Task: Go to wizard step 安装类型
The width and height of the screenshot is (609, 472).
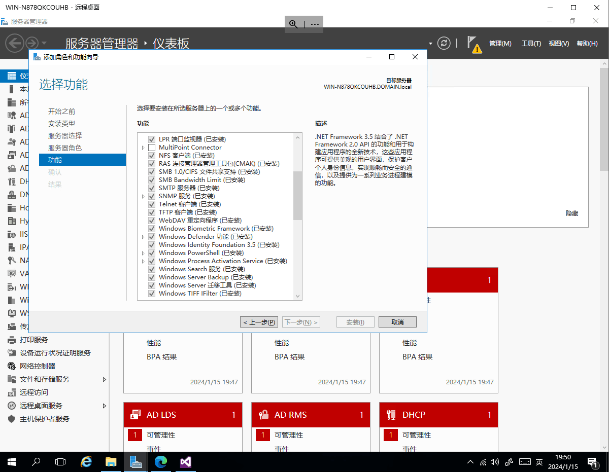Action: point(61,123)
